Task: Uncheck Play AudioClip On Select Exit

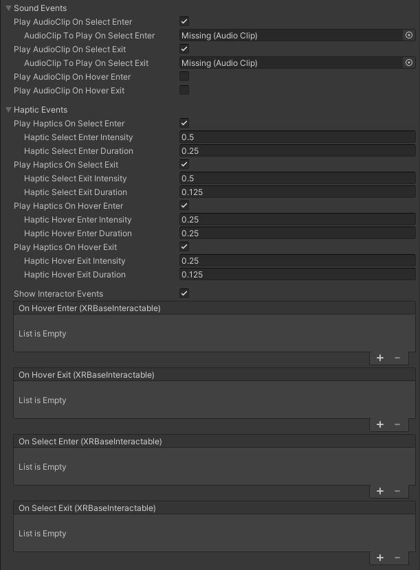Action: 184,49
